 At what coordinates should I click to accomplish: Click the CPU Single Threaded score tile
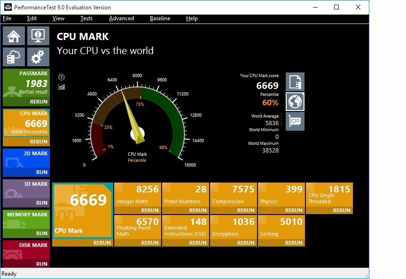pyautogui.click(x=329, y=194)
